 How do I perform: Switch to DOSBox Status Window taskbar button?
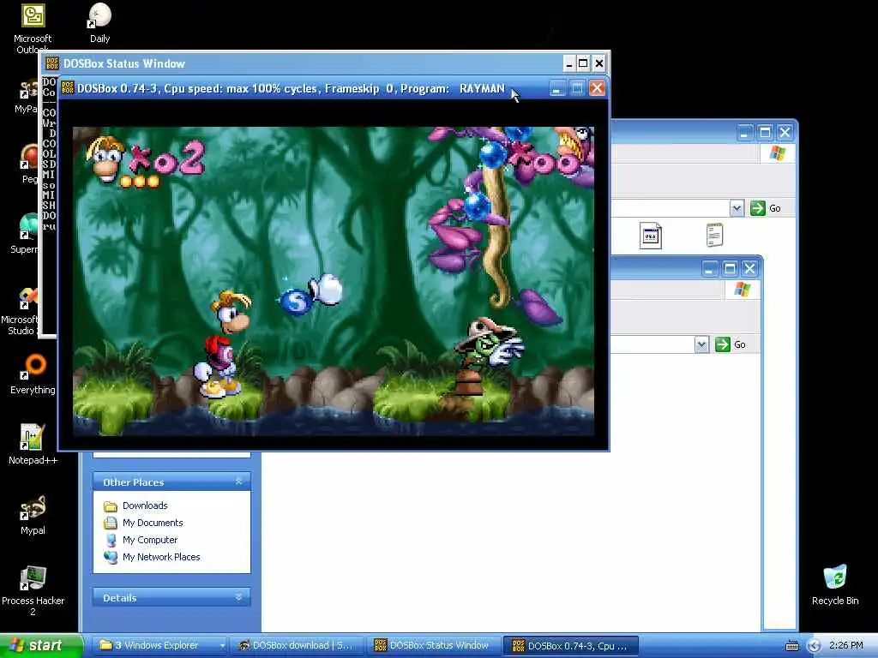434,646
